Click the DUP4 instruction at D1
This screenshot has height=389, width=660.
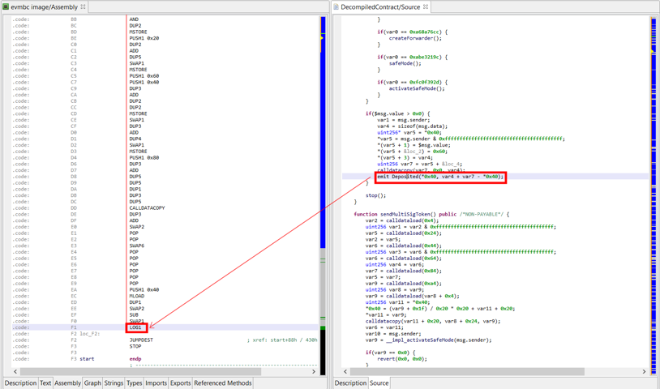135,139
